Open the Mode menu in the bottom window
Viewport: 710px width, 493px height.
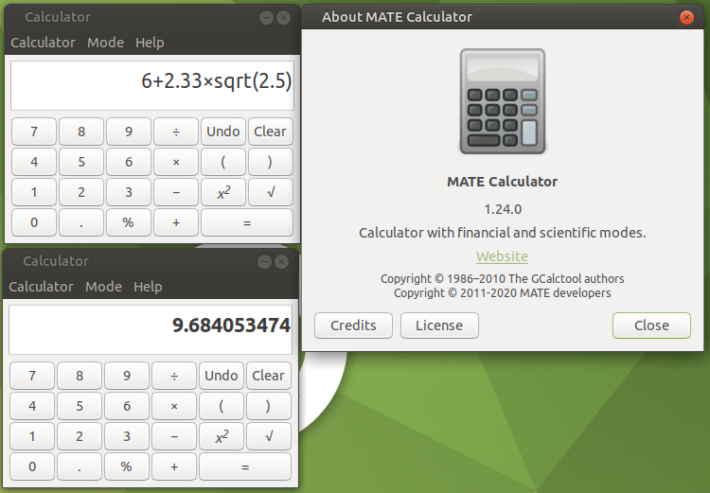coord(104,287)
